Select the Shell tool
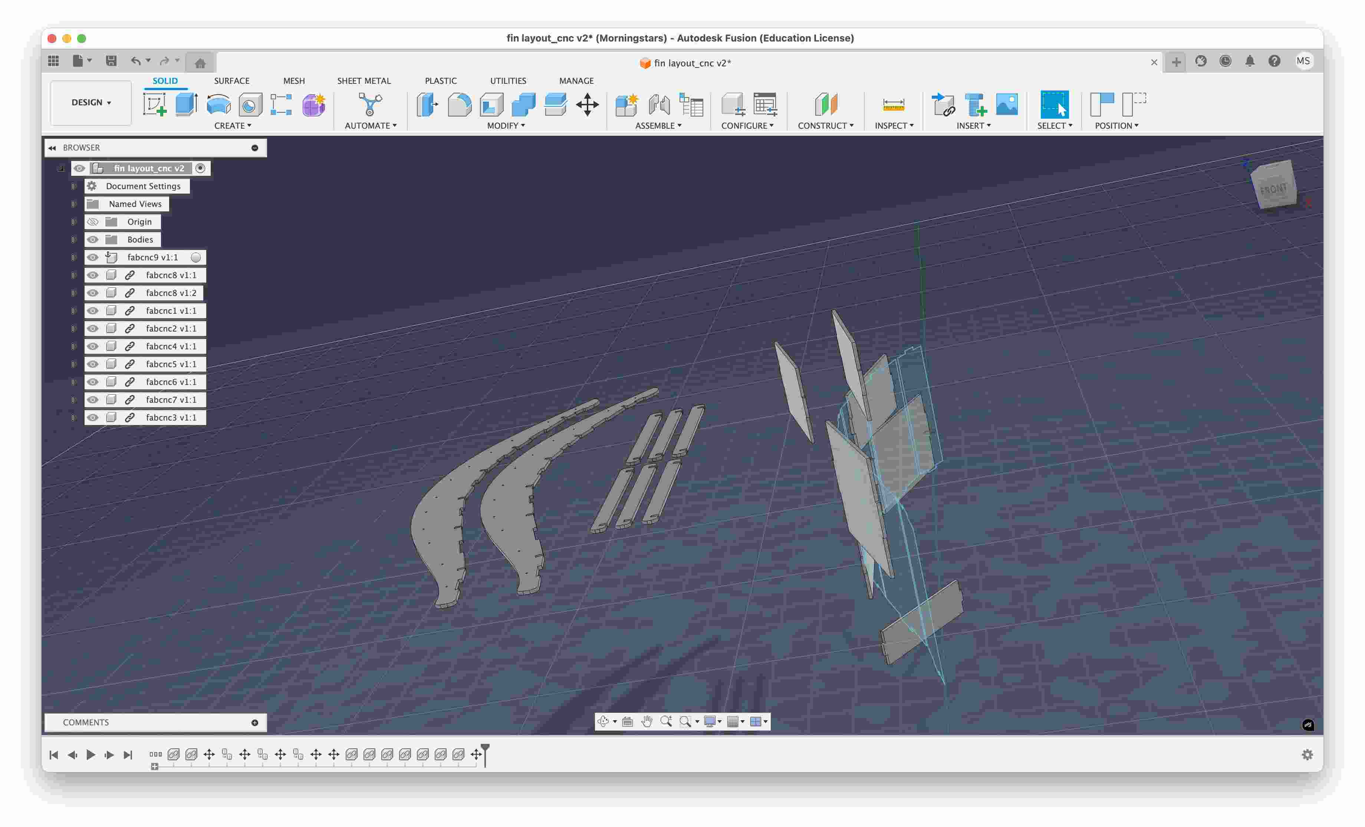 491,104
